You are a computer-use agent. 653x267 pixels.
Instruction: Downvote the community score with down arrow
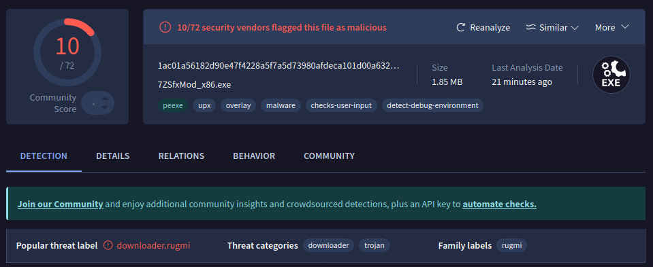click(105, 107)
